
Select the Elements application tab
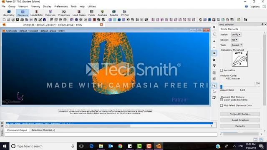[x=23, y=13]
